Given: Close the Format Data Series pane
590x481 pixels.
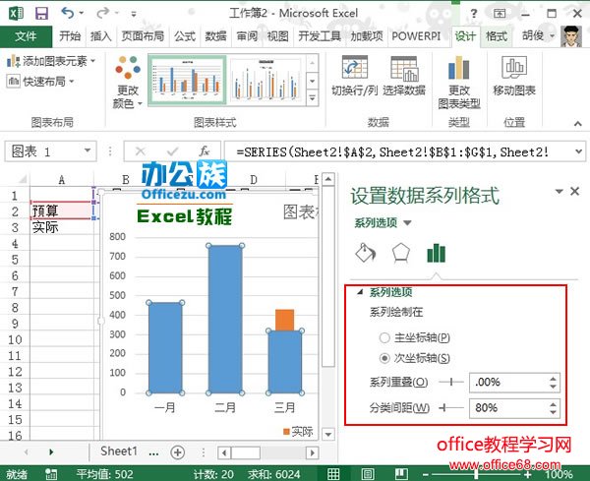Looking at the screenshot, I should (574, 192).
